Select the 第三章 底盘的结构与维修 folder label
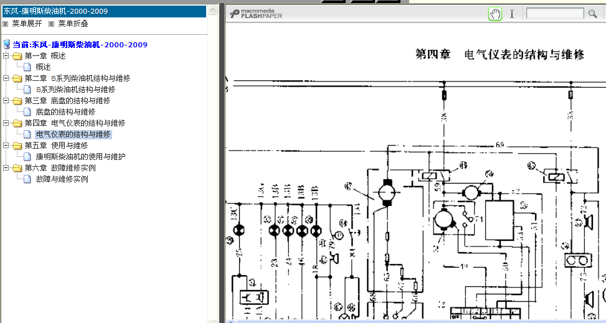The image size is (606, 323). 67,101
